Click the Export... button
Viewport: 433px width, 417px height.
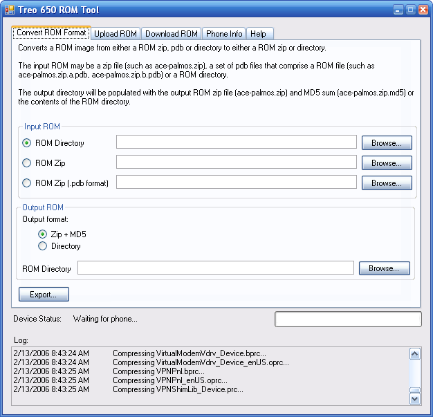(x=44, y=295)
